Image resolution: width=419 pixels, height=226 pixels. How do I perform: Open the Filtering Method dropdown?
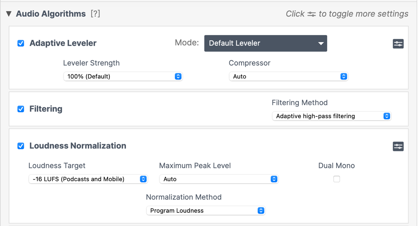tap(331, 116)
